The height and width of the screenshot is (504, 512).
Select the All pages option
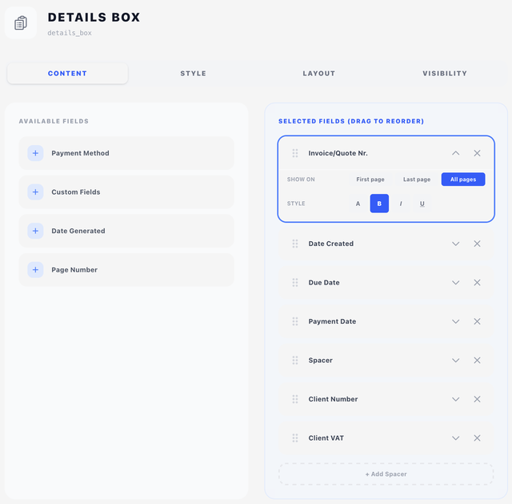(x=463, y=179)
